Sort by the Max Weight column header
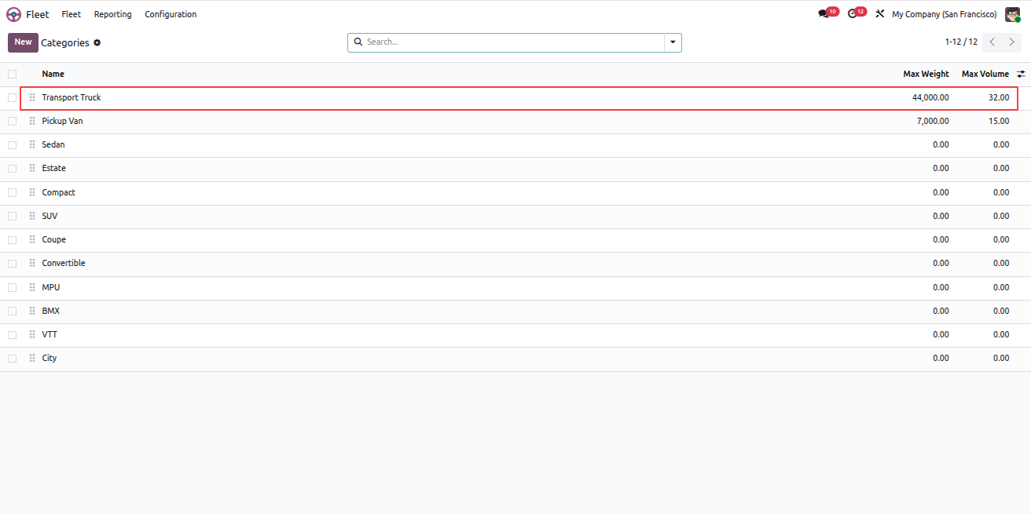The image size is (1031, 514). [926, 74]
